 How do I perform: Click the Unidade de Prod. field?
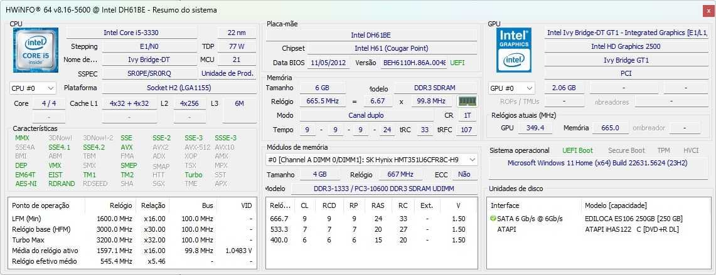pos(227,73)
